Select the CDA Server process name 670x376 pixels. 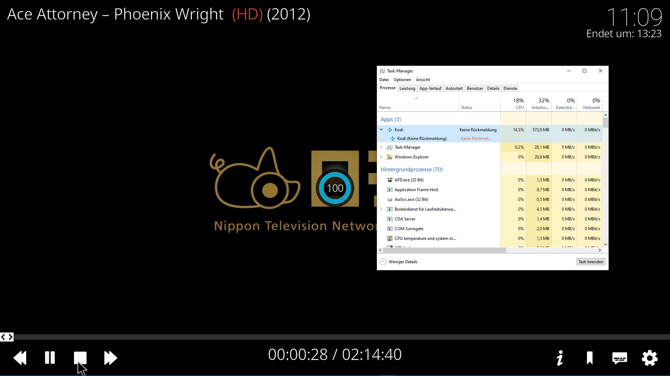405,219
